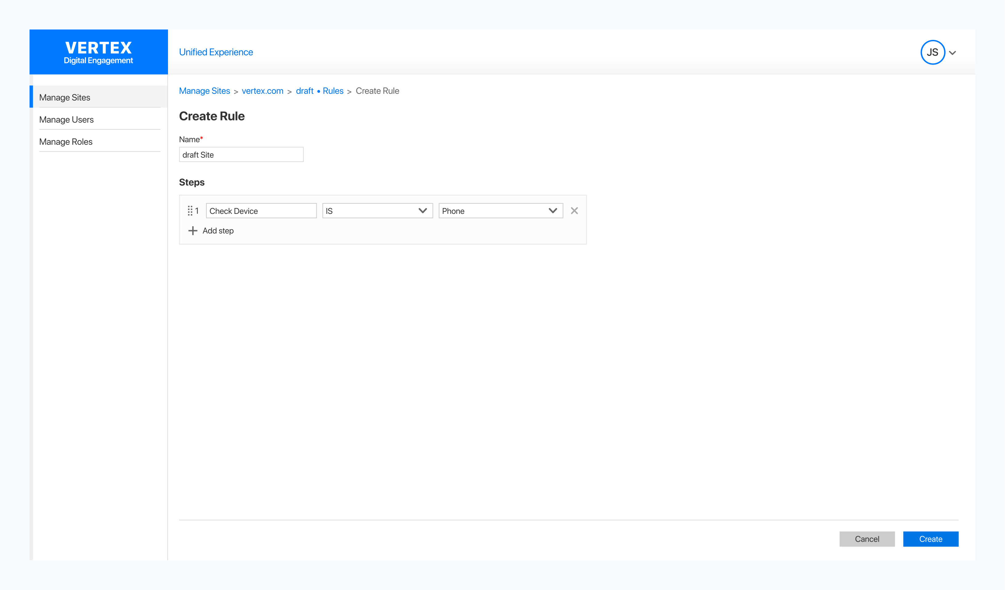
Task: Open the Phone device dropdown
Action: 500,211
